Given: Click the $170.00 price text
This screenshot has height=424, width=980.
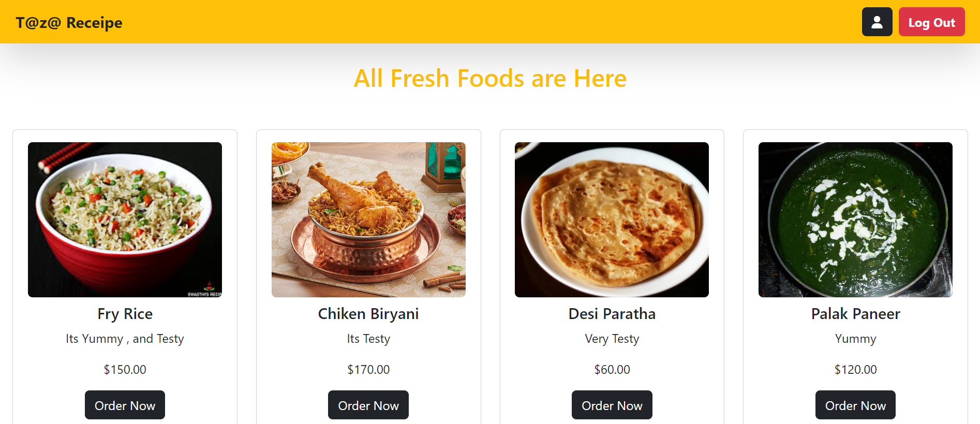Looking at the screenshot, I should tap(368, 370).
